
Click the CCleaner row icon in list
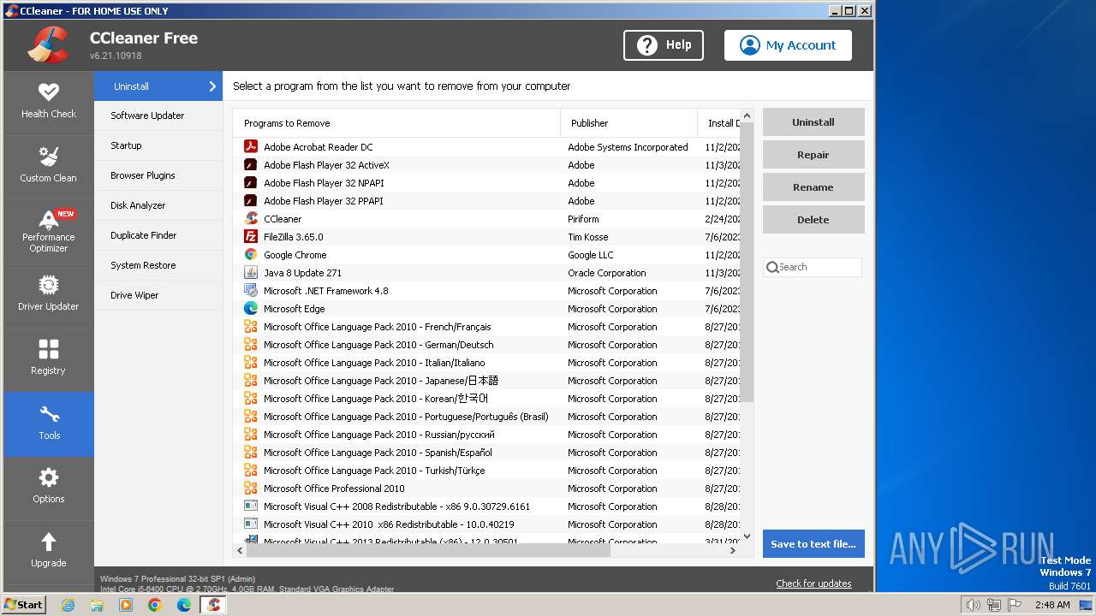251,218
